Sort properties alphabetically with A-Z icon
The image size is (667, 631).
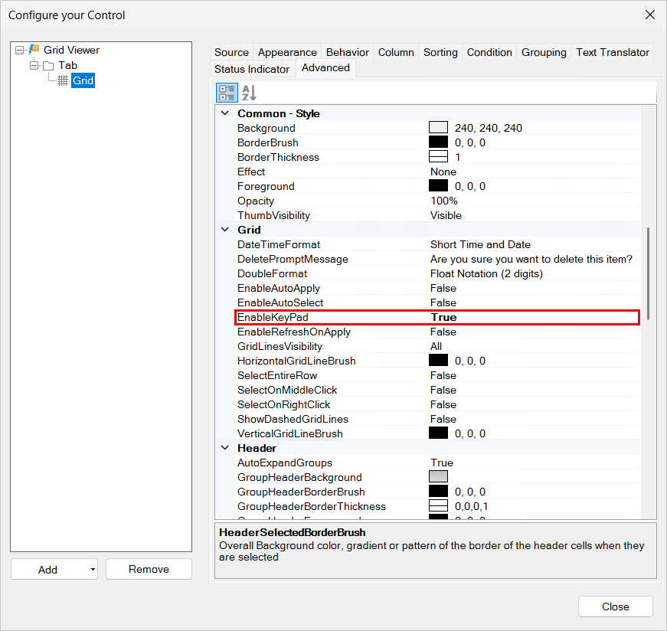click(249, 93)
